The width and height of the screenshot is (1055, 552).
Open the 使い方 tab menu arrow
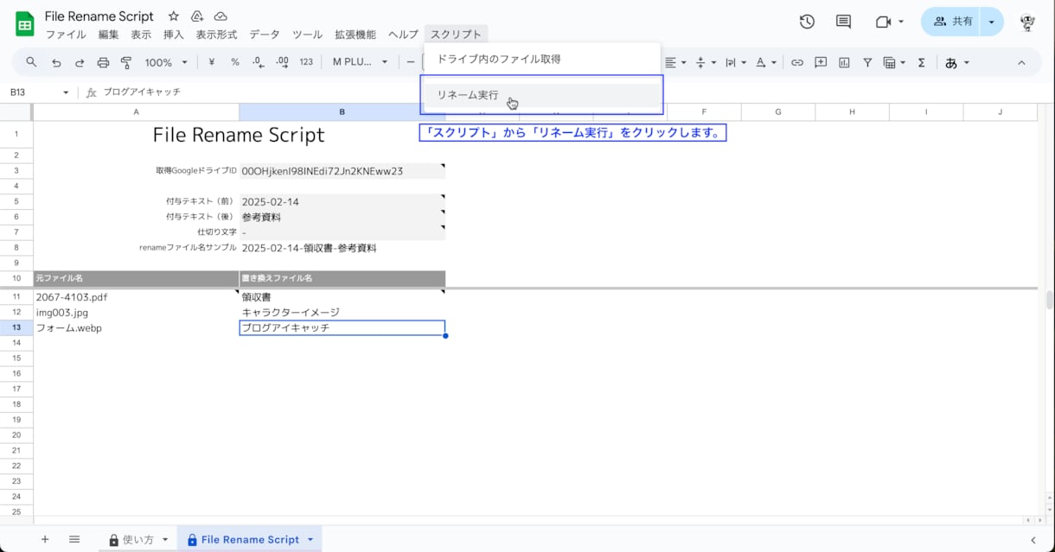(x=163, y=539)
